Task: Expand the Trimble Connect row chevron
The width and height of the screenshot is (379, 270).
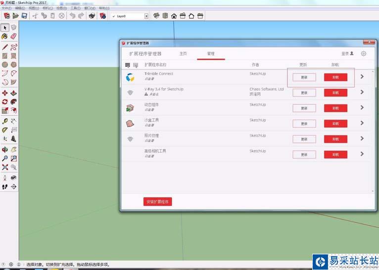Action: (x=362, y=77)
